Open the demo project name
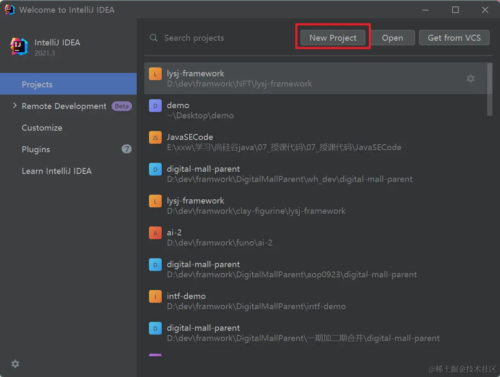The image size is (500, 377). (178, 105)
